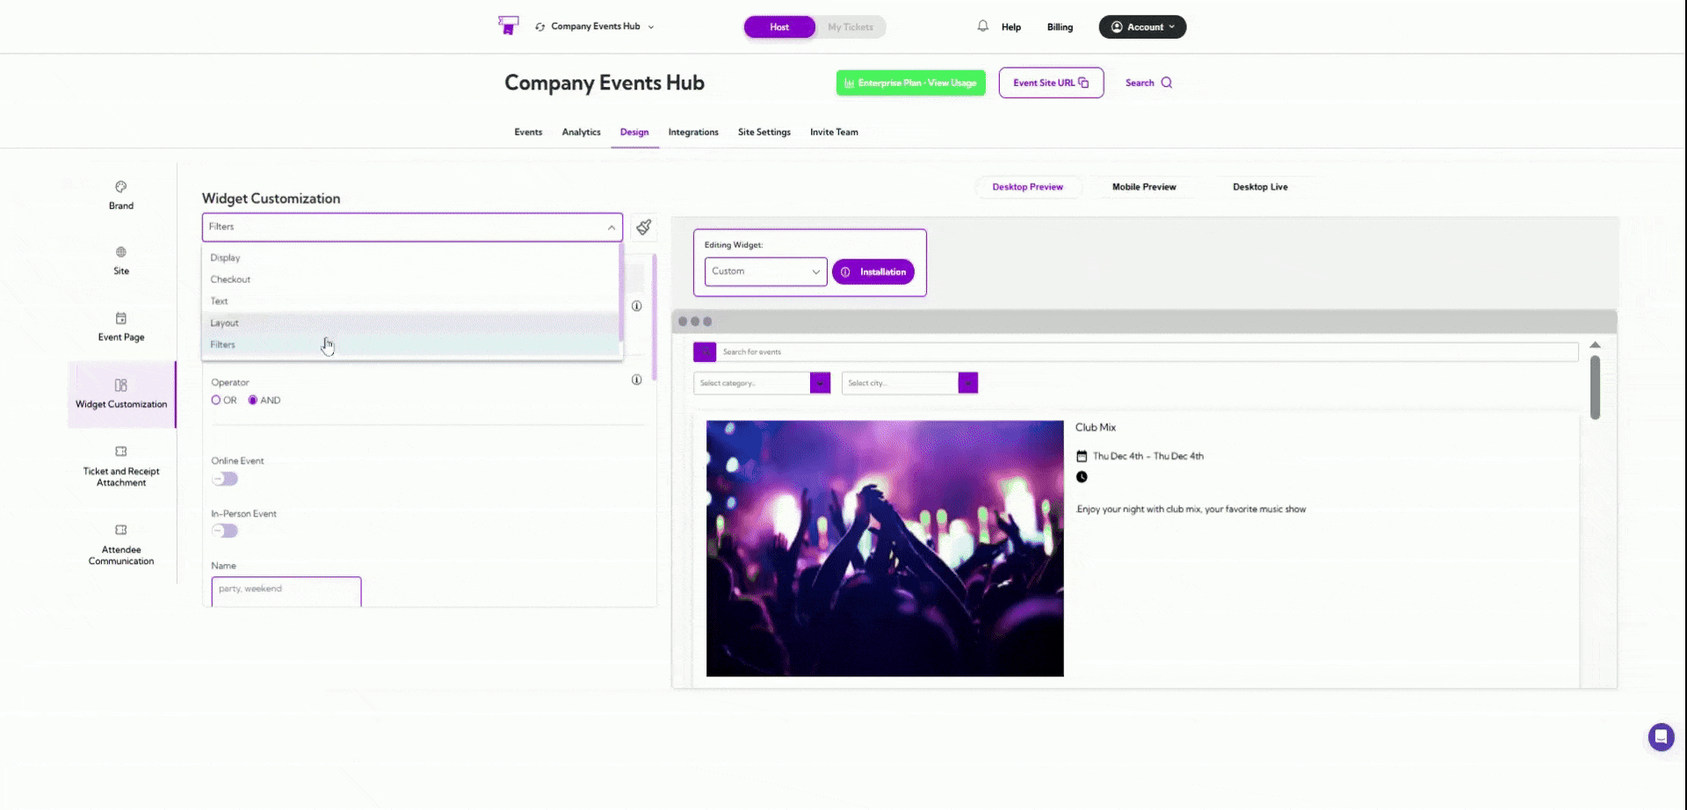The image size is (1687, 810).
Task: Click the search magnifier icon in header
Action: click(x=1167, y=83)
